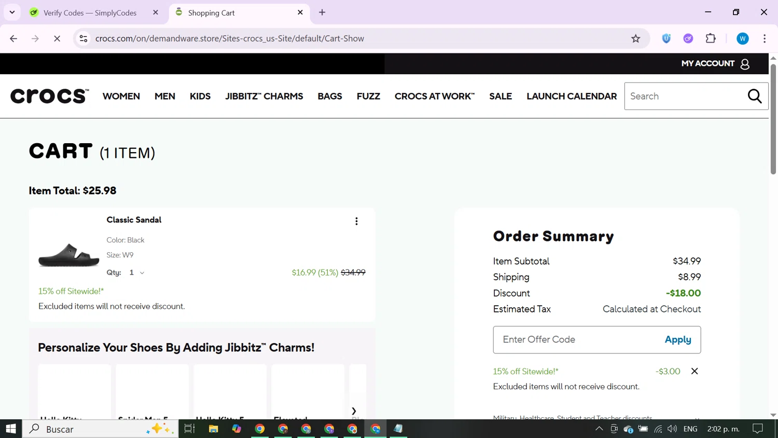The height and width of the screenshot is (438, 778).
Task: Remove the 15% off Sitewide promo
Action: 694,371
